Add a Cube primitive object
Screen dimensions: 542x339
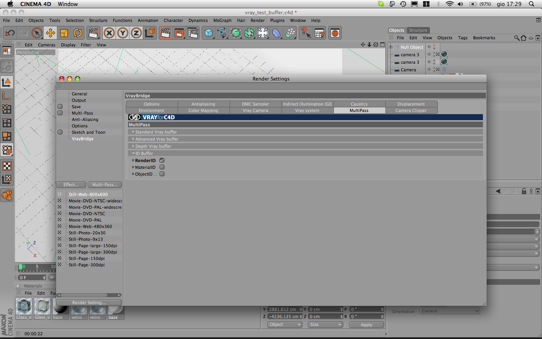[209, 33]
